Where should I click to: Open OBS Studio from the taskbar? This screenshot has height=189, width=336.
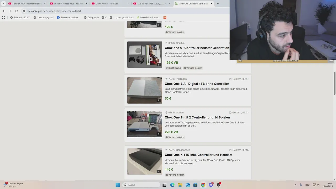coord(218,185)
